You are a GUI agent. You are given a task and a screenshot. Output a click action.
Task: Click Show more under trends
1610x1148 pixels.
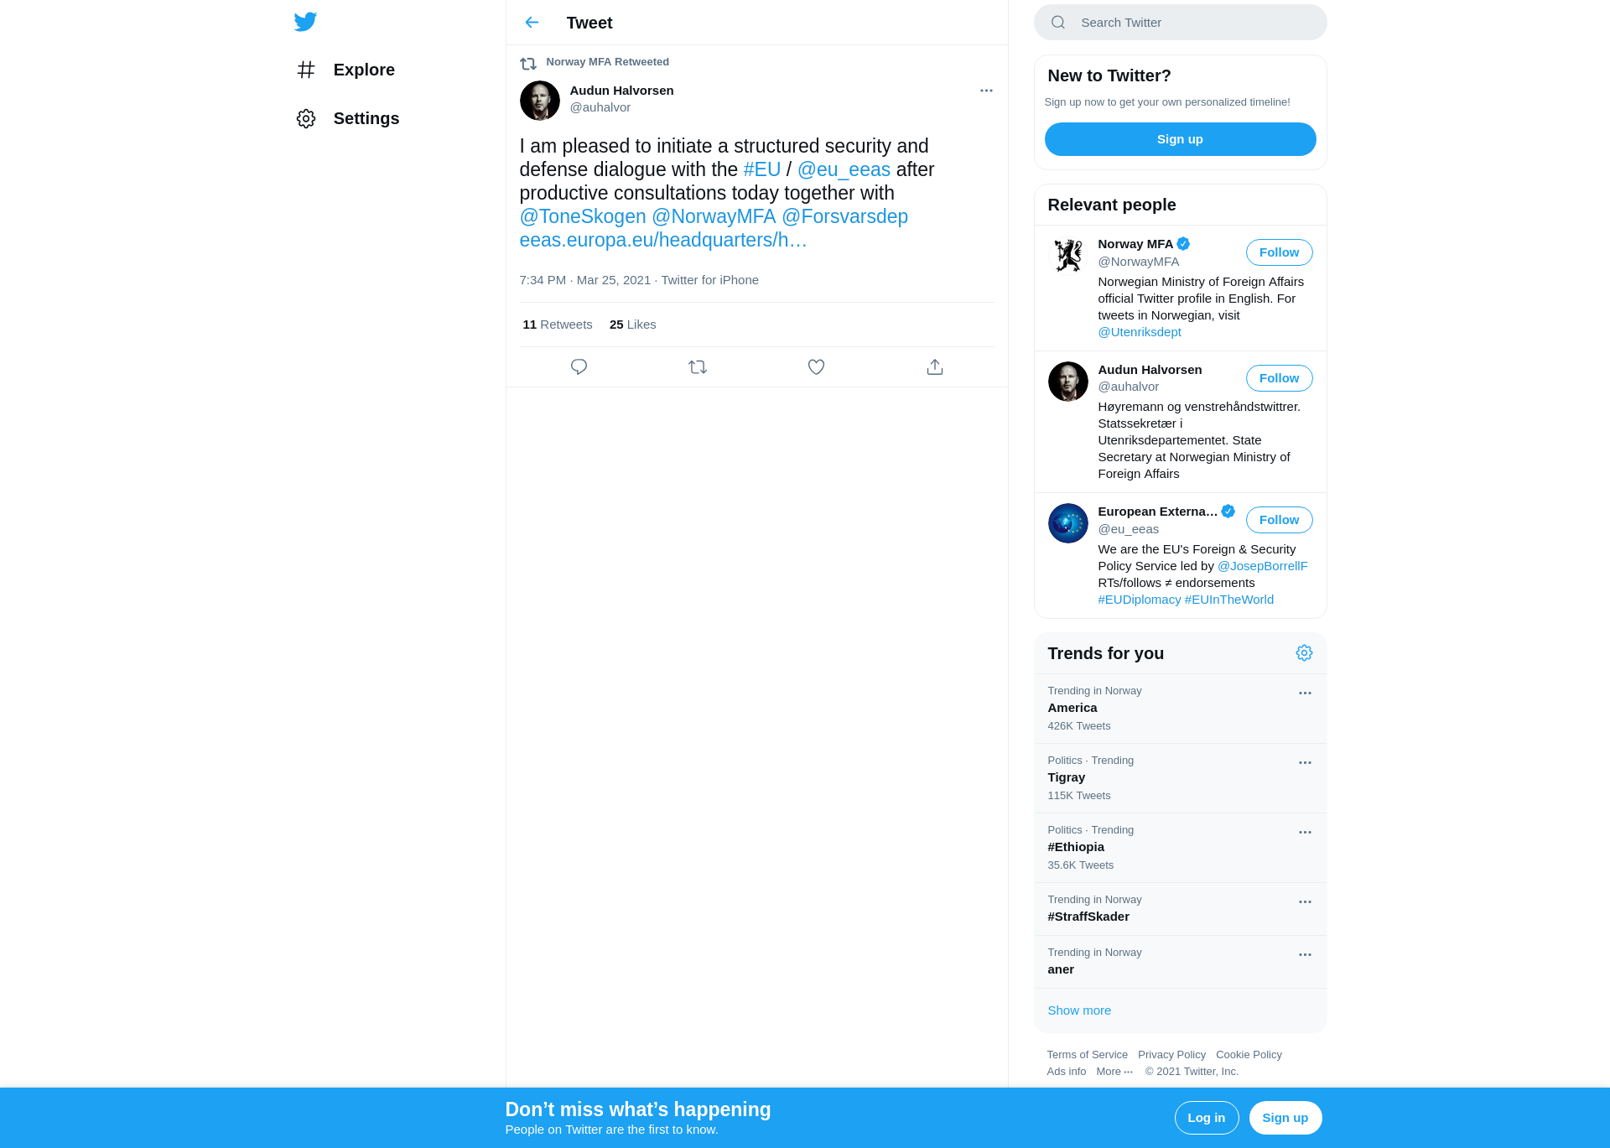(1078, 1010)
